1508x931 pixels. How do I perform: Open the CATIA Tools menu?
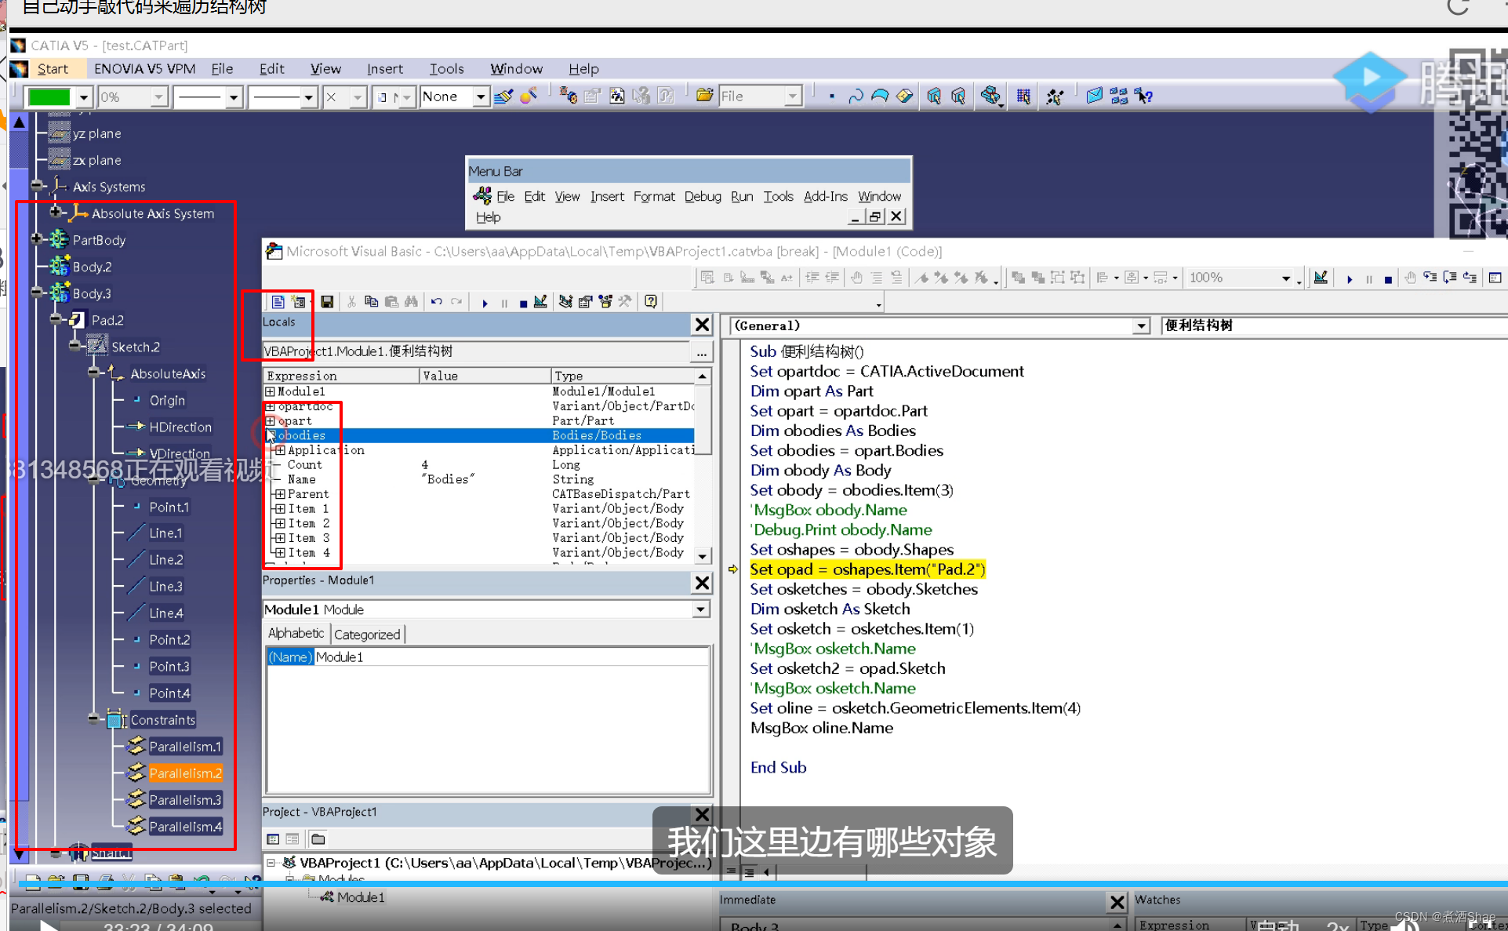pyautogui.click(x=446, y=69)
